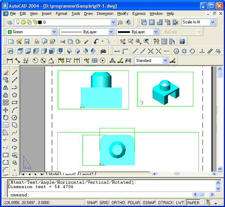Open the layer dropdown list
The width and height of the screenshot is (225, 207).
[x=113, y=22]
